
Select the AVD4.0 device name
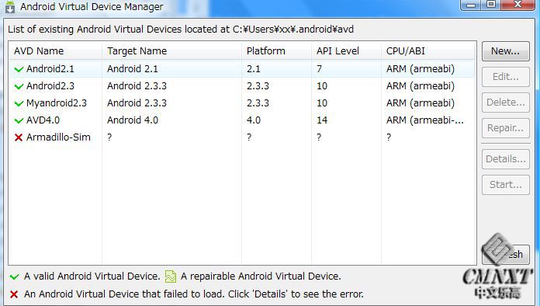43,120
